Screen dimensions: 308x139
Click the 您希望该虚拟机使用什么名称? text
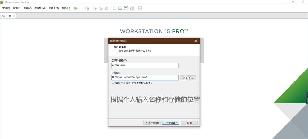[x=135, y=51]
